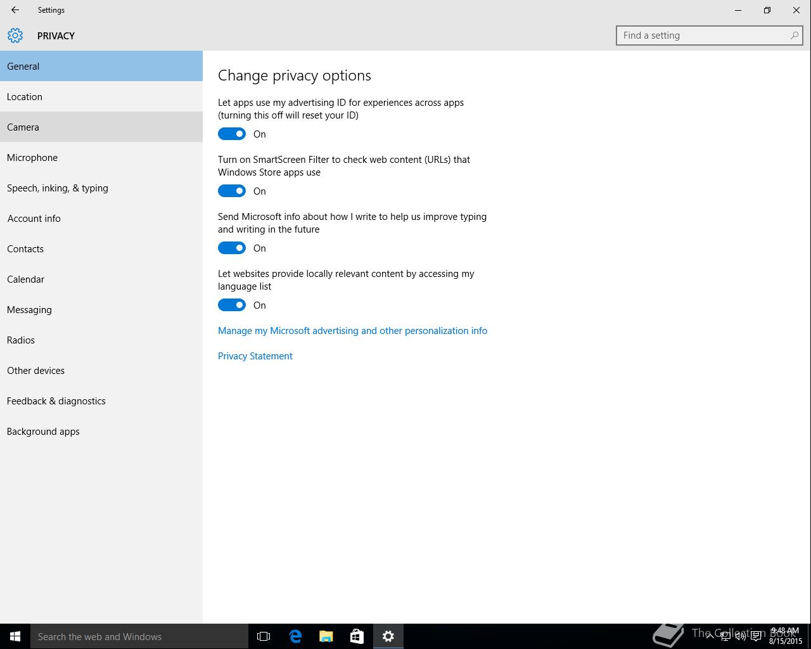Open the Action Center notifications icon

[757, 636]
